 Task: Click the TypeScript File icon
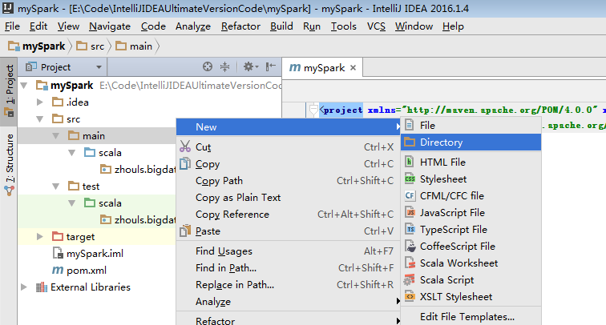[410, 229]
